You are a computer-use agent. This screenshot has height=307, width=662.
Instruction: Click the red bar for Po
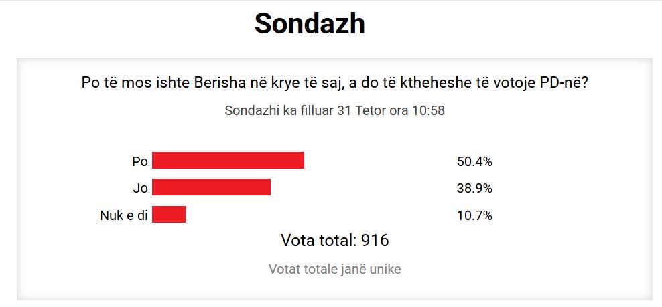(x=228, y=161)
